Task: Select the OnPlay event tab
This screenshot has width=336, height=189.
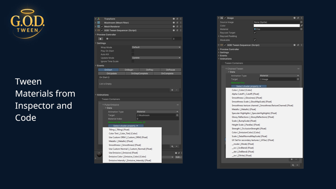Action: tap(150, 70)
